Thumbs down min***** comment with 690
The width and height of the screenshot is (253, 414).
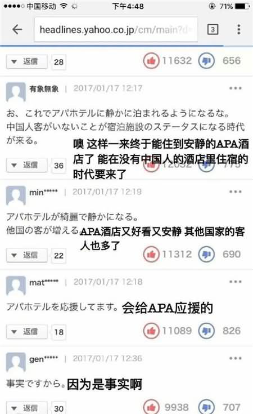(x=206, y=254)
